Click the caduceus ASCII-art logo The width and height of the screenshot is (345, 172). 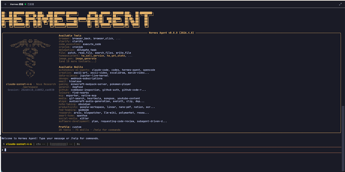(30, 58)
